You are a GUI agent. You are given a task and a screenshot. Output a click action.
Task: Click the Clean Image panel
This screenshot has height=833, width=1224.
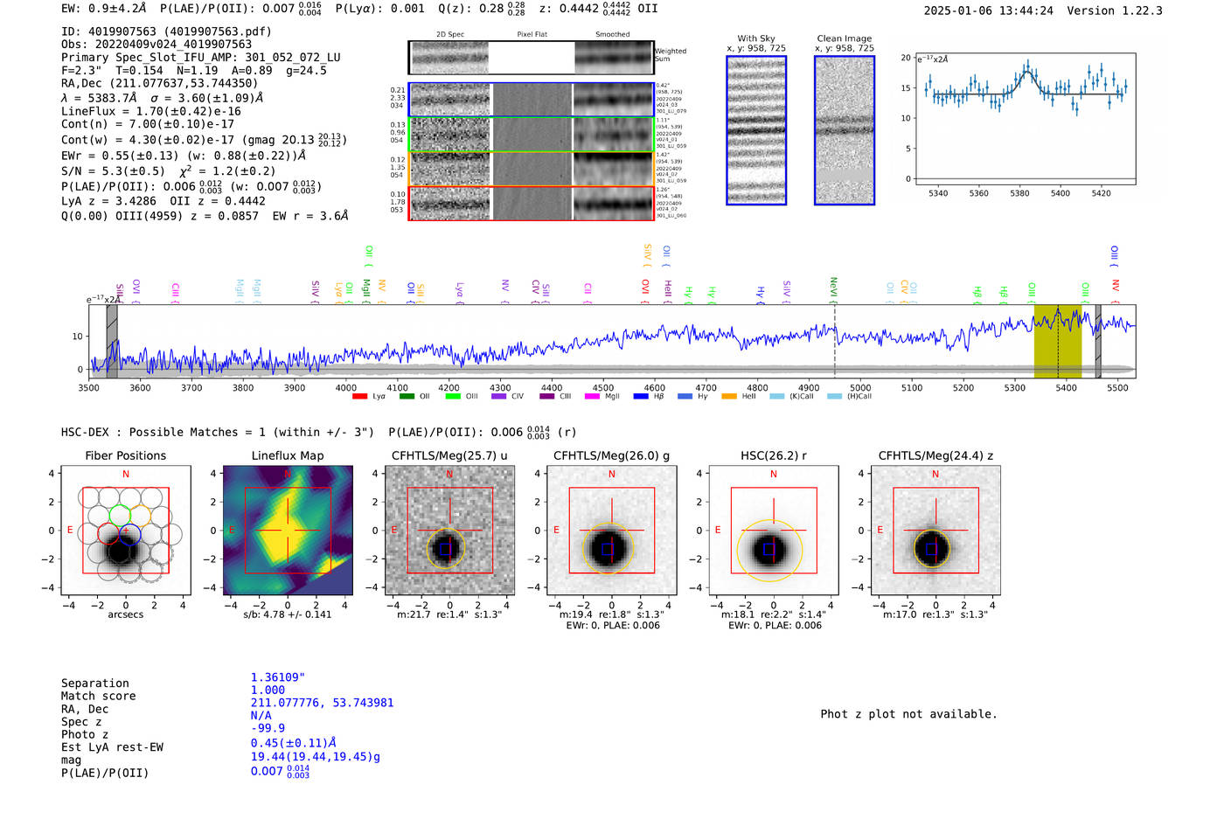point(845,130)
